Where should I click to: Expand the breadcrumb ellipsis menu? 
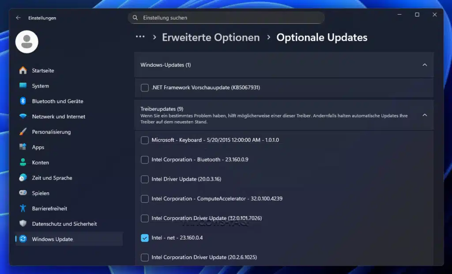pos(140,37)
